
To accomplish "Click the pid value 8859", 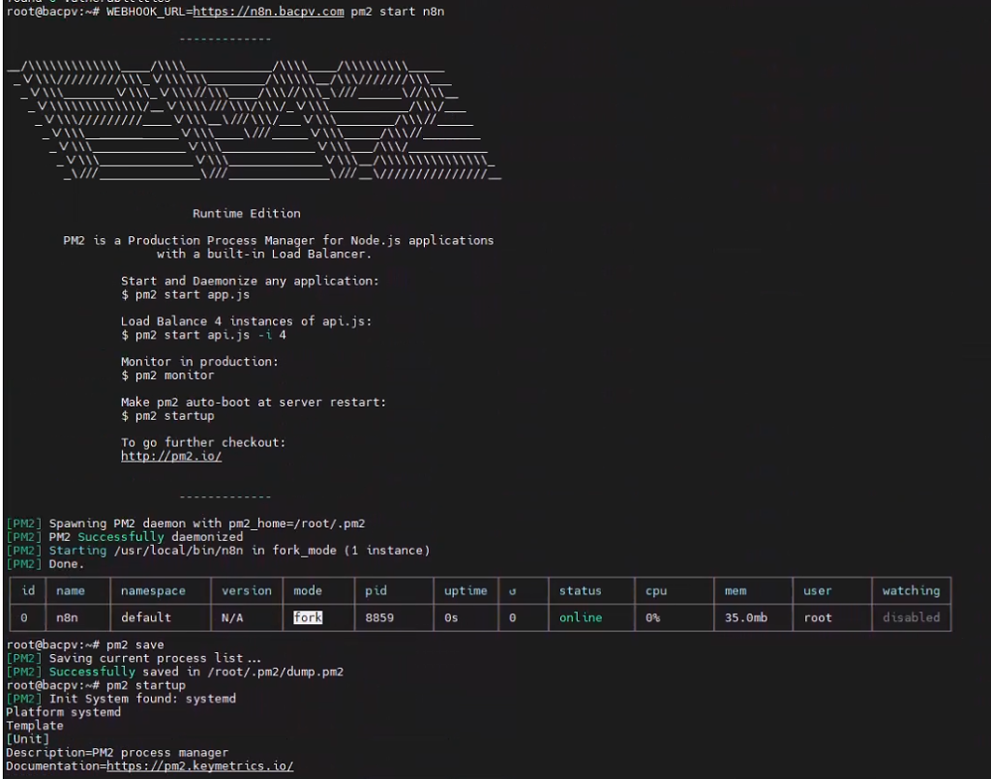I will tap(379, 617).
